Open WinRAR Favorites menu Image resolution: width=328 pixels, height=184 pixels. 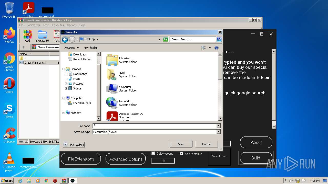click(58, 25)
